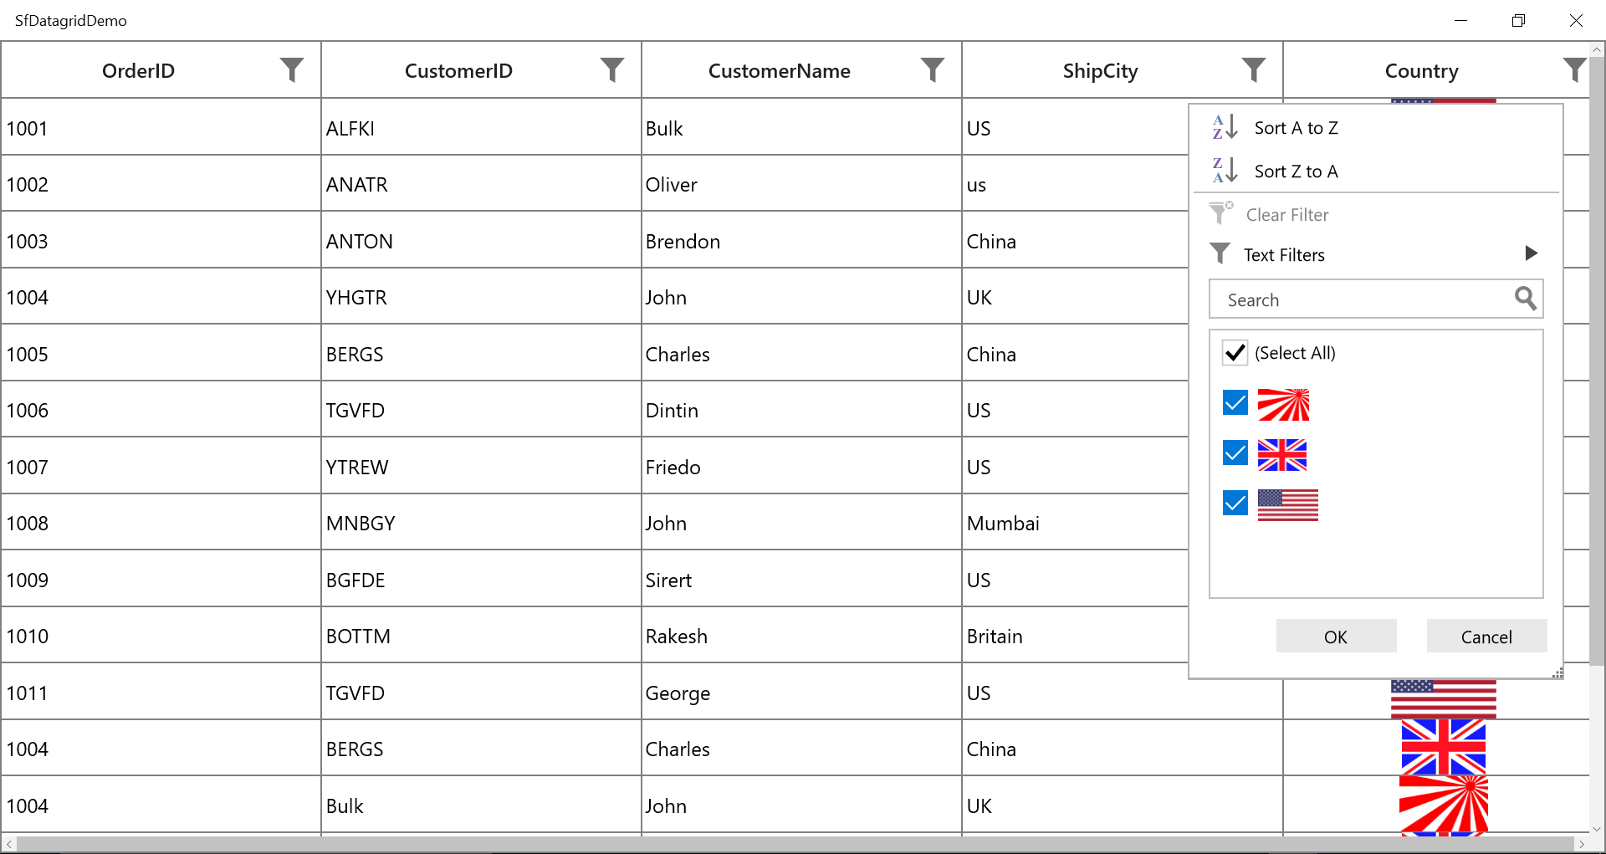Viewport: 1606px width, 854px height.
Task: Select the BGFDE customer cell
Action: pyautogui.click(x=481, y=579)
